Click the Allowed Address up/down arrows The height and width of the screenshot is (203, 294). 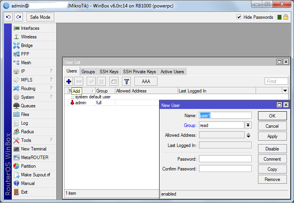(248, 135)
